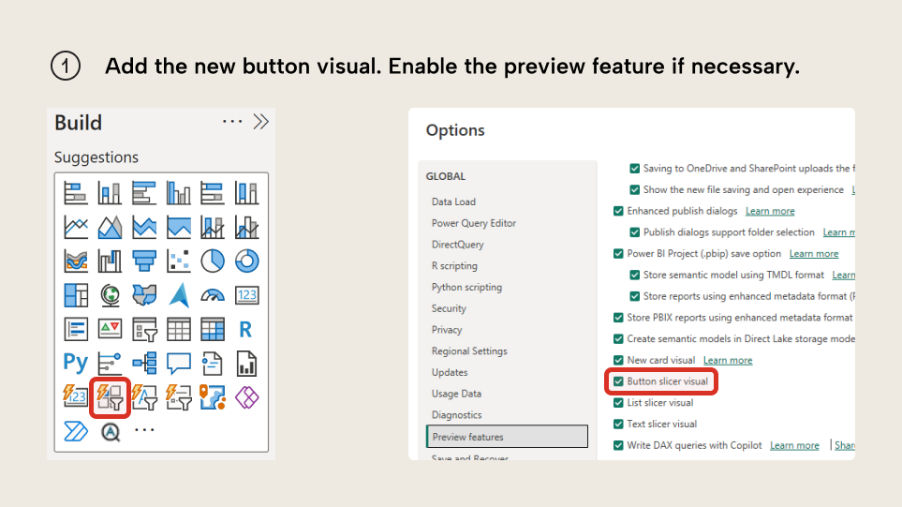This screenshot has height=507, width=902.
Task: Click Learn more beside New card visual
Action: click(728, 360)
